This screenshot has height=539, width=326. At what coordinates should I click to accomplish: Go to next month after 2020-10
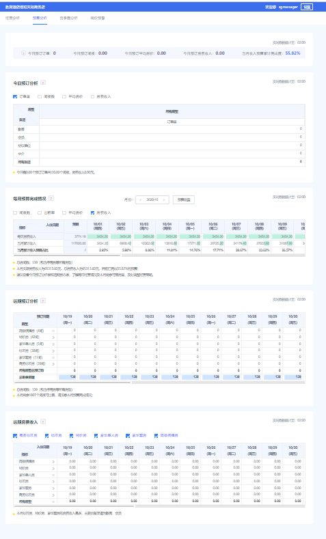click(x=164, y=199)
